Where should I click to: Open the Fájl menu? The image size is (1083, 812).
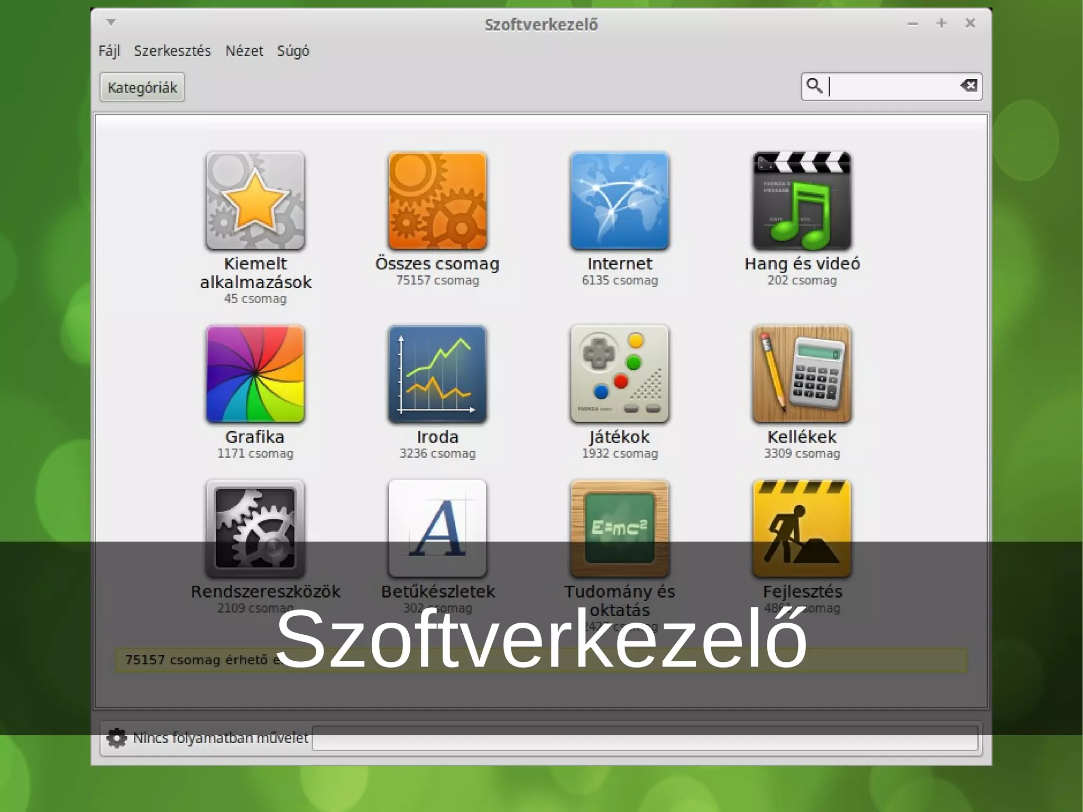pos(109,51)
